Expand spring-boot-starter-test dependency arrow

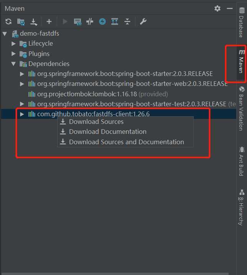pos(22,104)
